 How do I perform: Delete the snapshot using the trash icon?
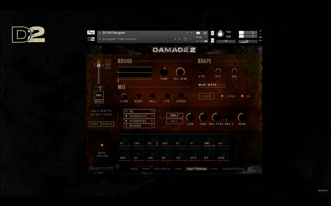[191, 39]
